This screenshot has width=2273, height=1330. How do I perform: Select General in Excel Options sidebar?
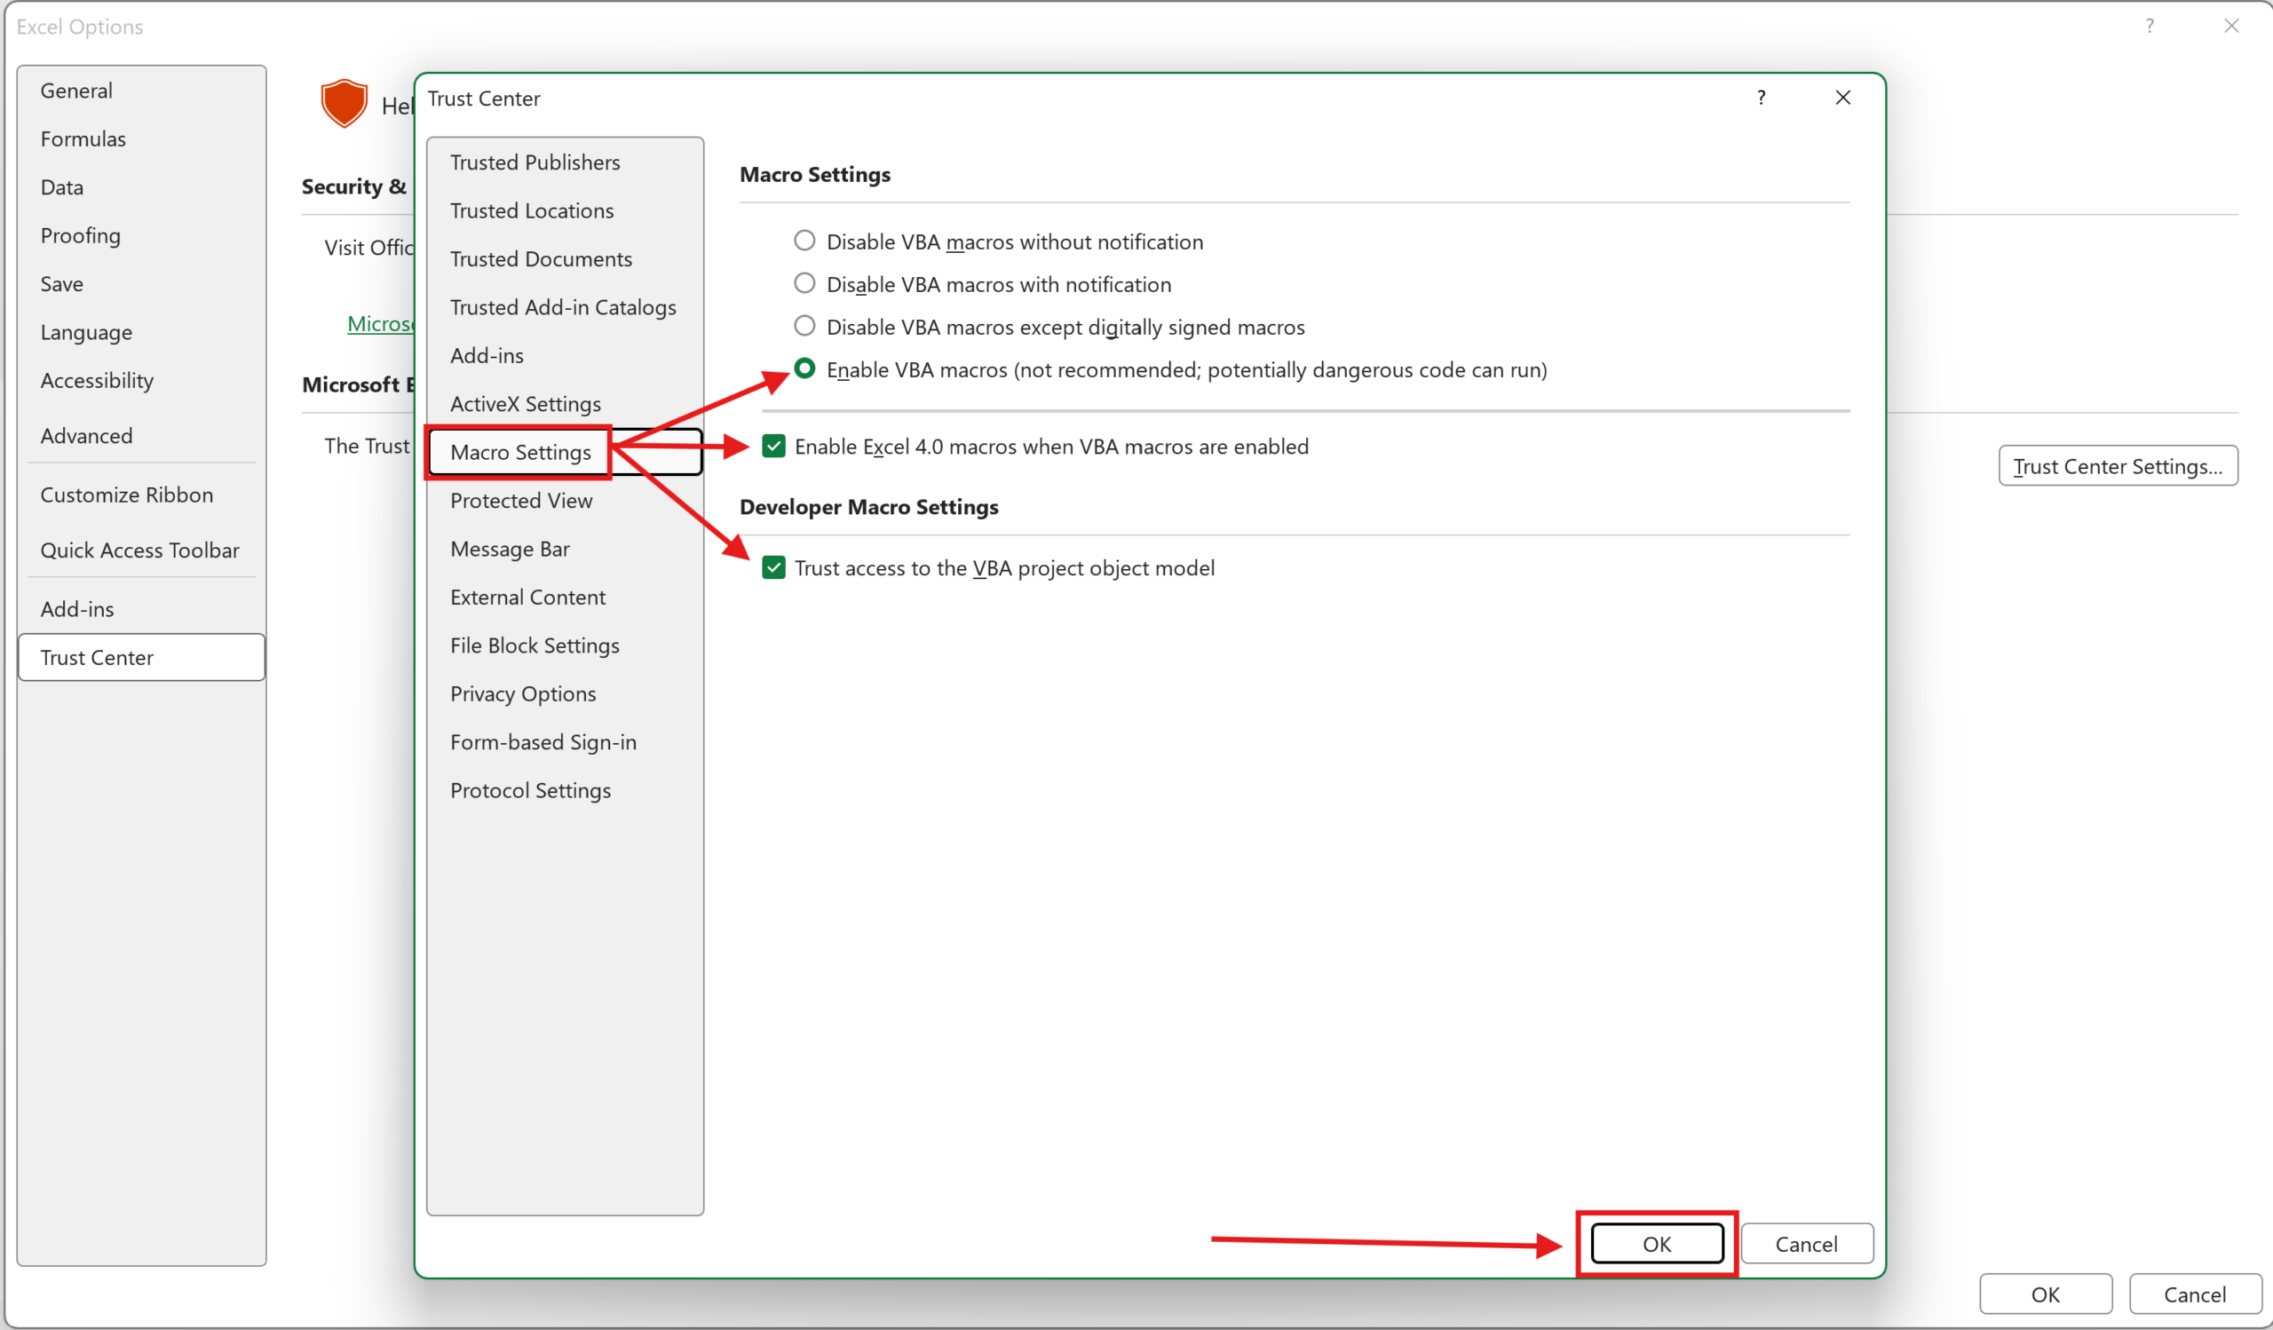coord(141,91)
